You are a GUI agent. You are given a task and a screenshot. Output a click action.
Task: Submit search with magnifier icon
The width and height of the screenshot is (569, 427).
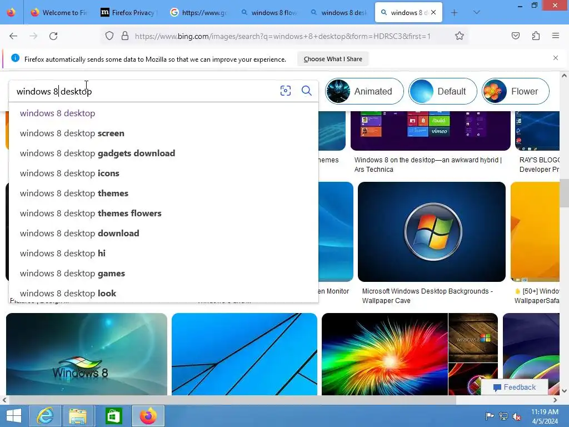click(x=307, y=91)
